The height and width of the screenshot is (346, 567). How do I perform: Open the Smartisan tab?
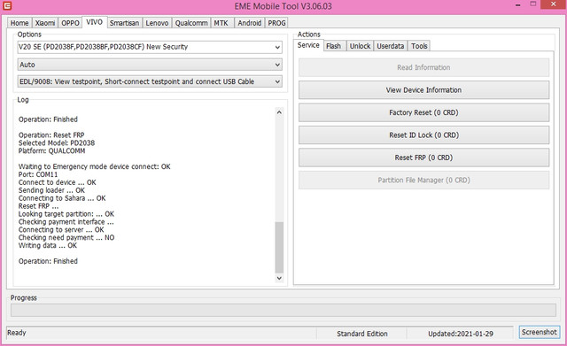124,23
